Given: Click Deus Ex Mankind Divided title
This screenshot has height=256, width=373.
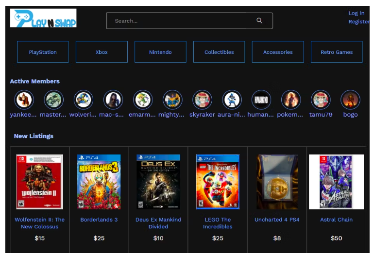Looking at the screenshot, I should click(158, 223).
